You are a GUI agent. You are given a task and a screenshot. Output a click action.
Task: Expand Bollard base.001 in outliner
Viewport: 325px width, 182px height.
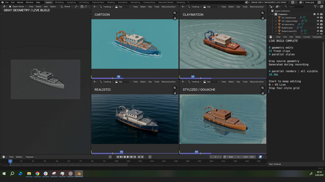276,31
